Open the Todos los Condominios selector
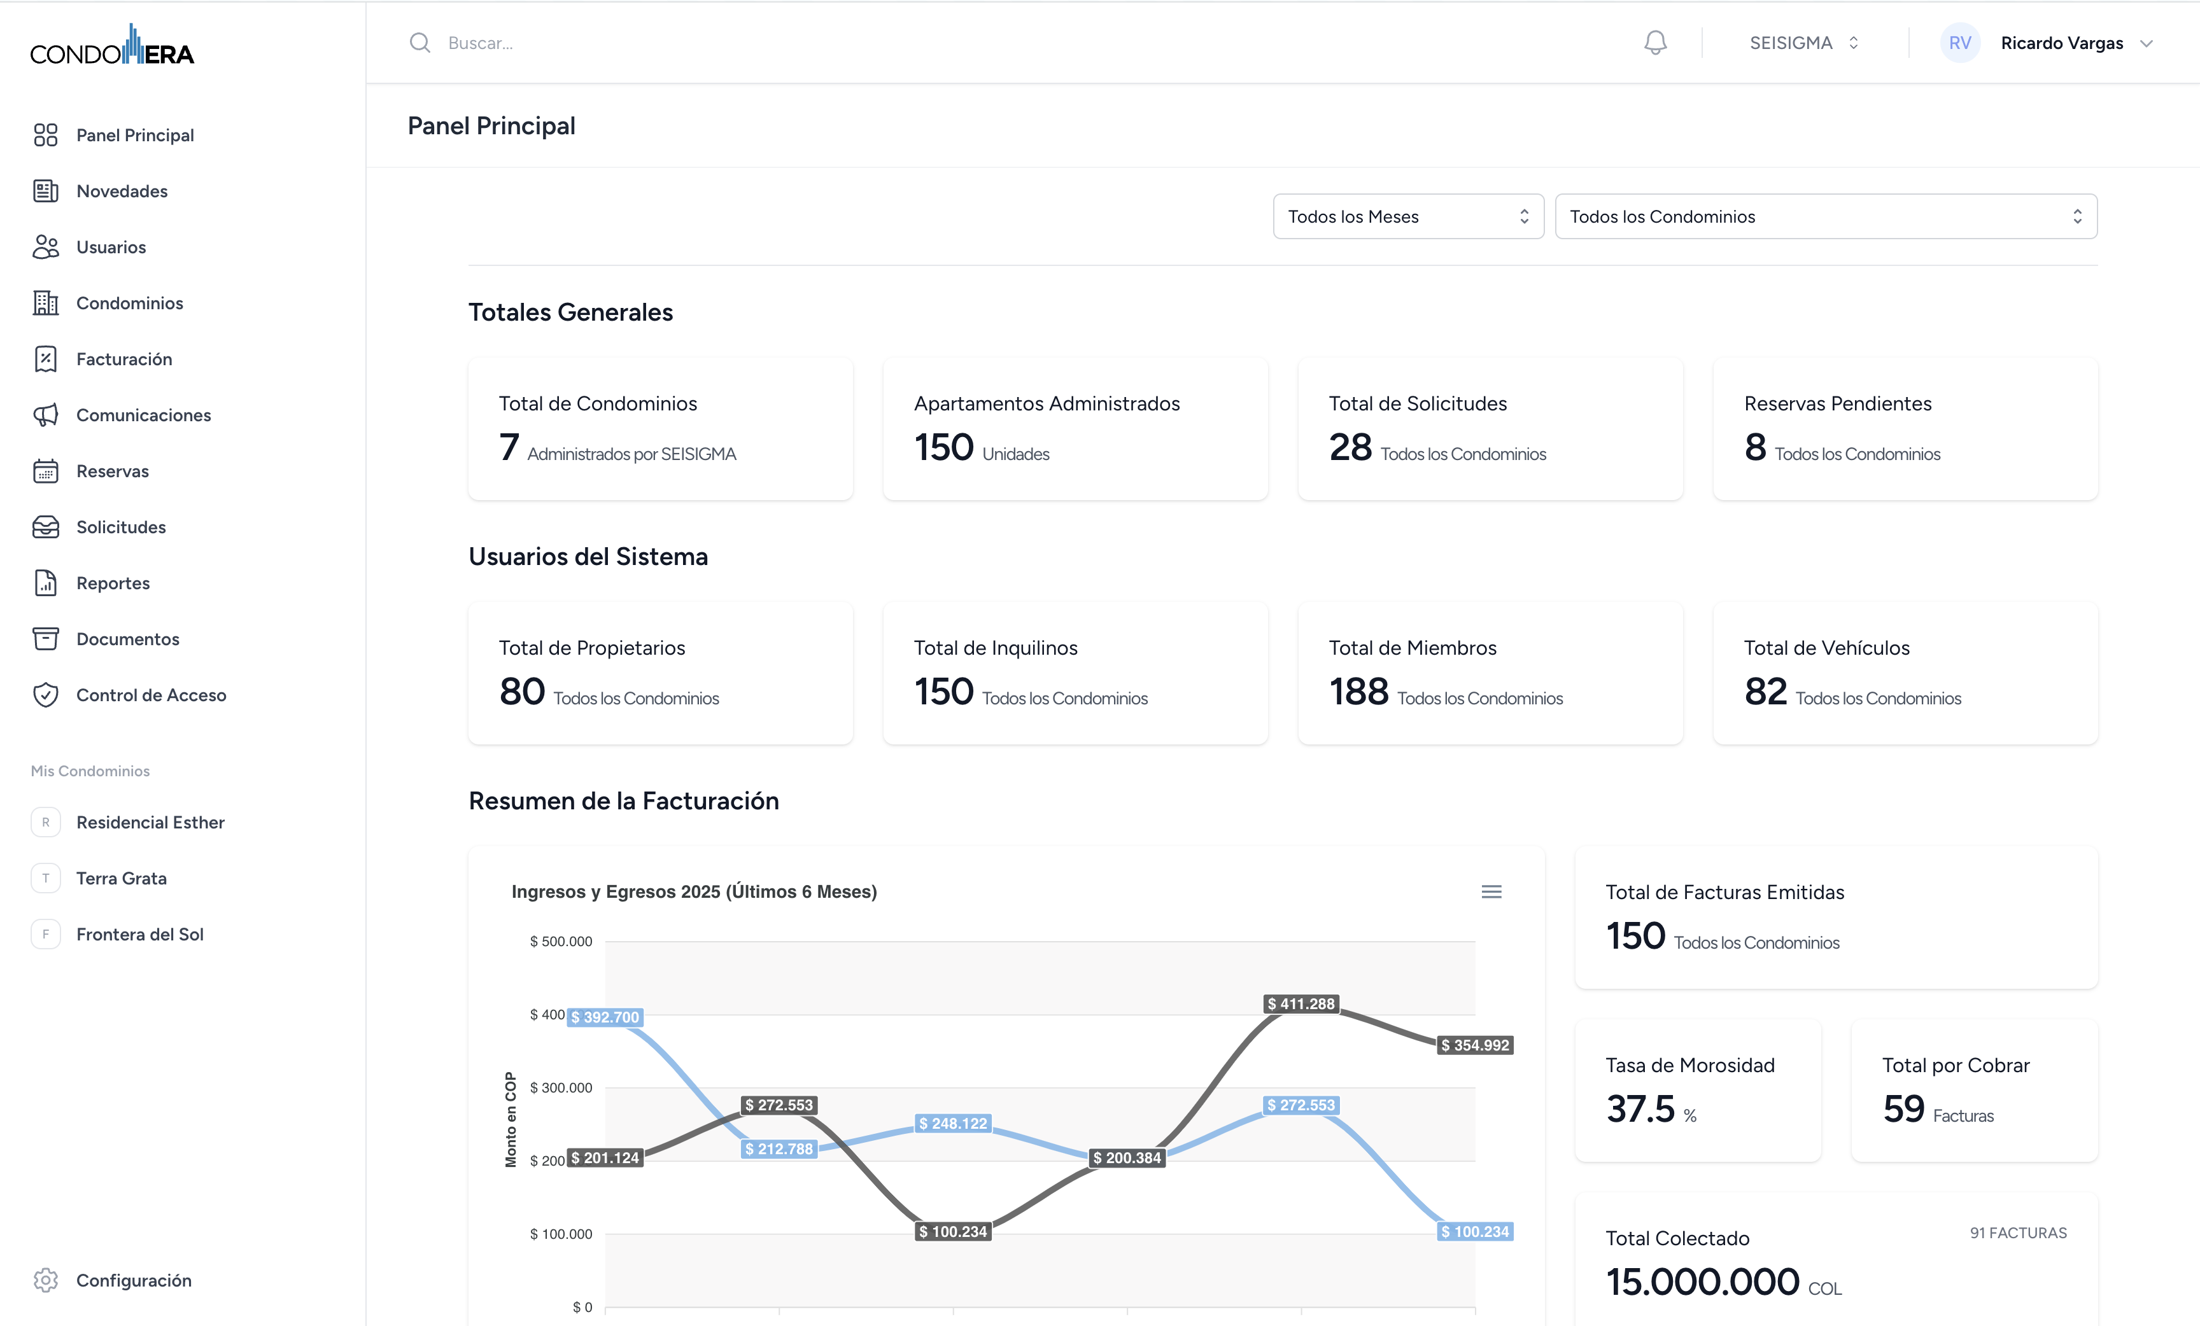 1825,217
